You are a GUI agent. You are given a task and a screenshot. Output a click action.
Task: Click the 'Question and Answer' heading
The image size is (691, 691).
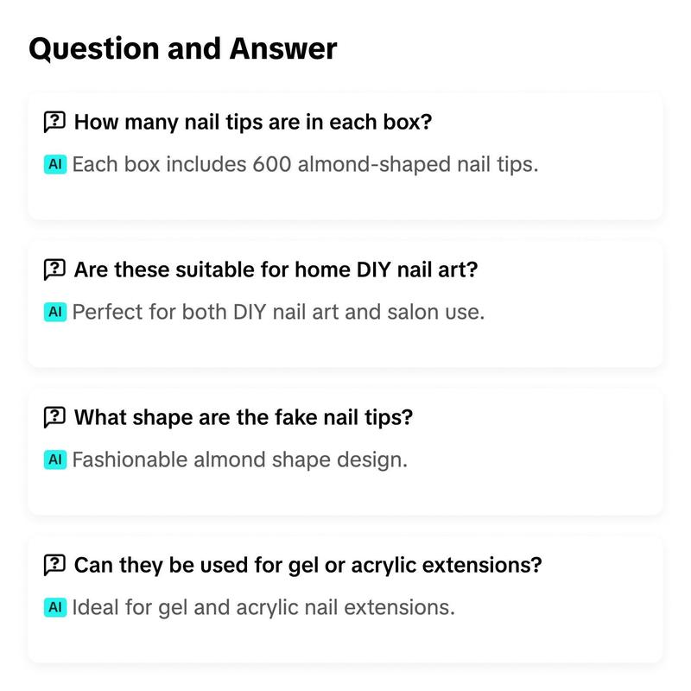pyautogui.click(x=182, y=48)
